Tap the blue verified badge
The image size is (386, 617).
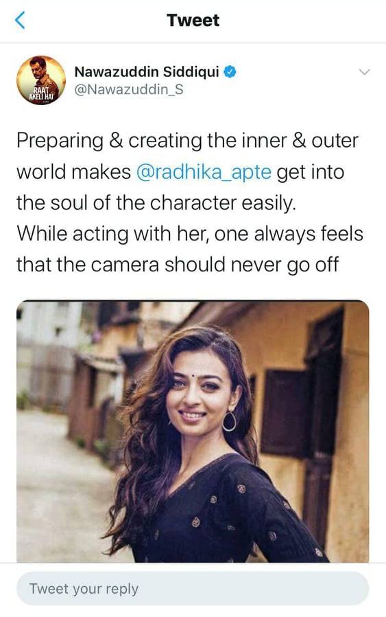(230, 72)
